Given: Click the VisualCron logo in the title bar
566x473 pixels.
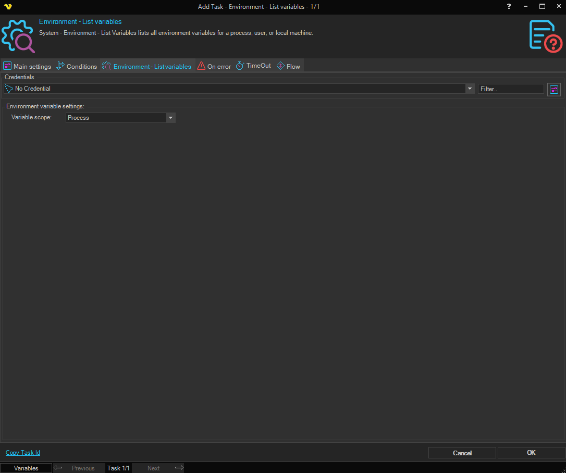Looking at the screenshot, I should [x=7, y=7].
